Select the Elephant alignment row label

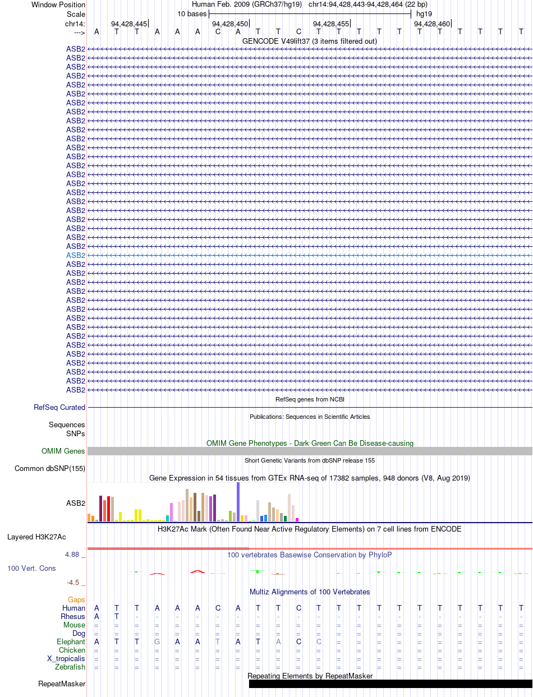coord(71,641)
